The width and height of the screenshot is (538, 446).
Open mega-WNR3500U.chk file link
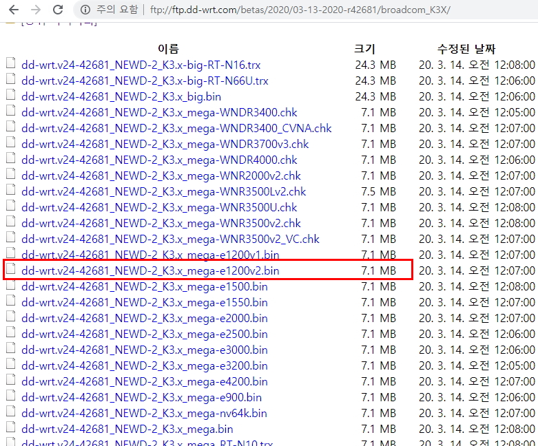coord(159,207)
